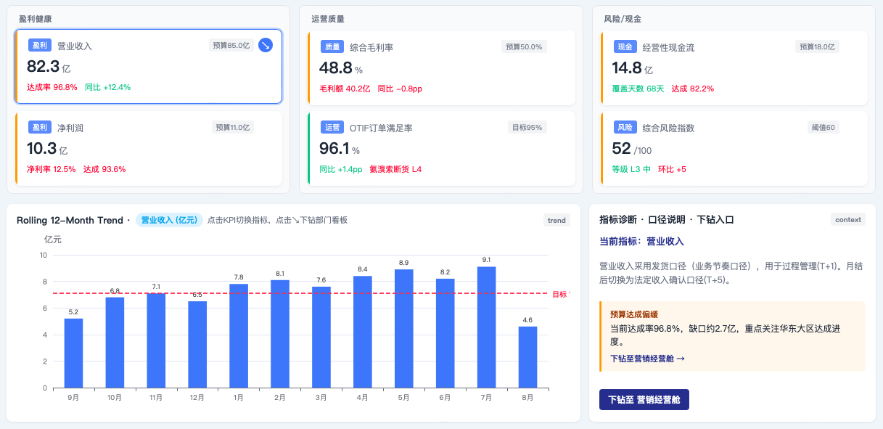Screen dimensions: 883x429
Task: Click the 达成 82.2% text on cash card
Action: click(x=693, y=89)
